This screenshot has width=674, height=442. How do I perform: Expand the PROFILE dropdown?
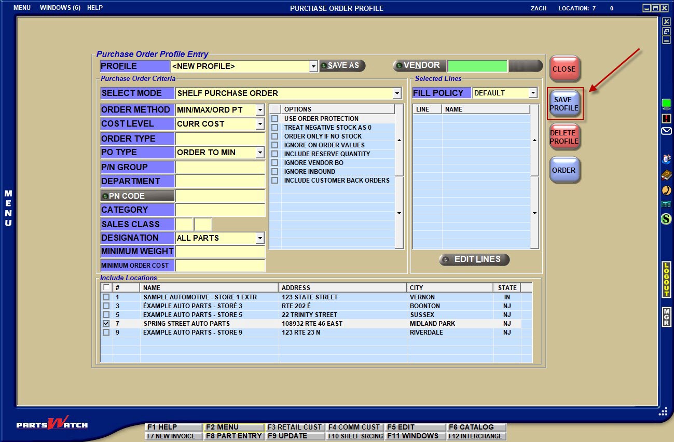(x=313, y=66)
